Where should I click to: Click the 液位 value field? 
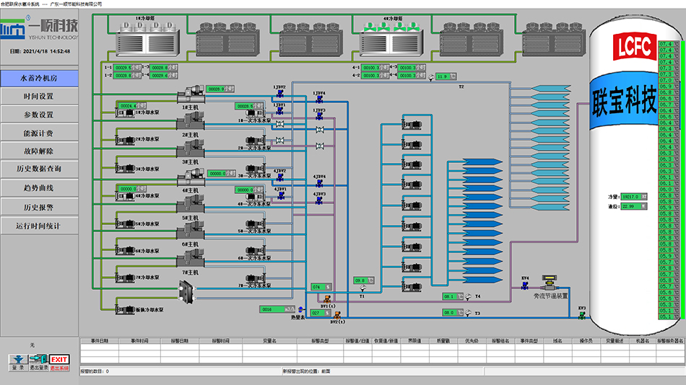point(634,206)
